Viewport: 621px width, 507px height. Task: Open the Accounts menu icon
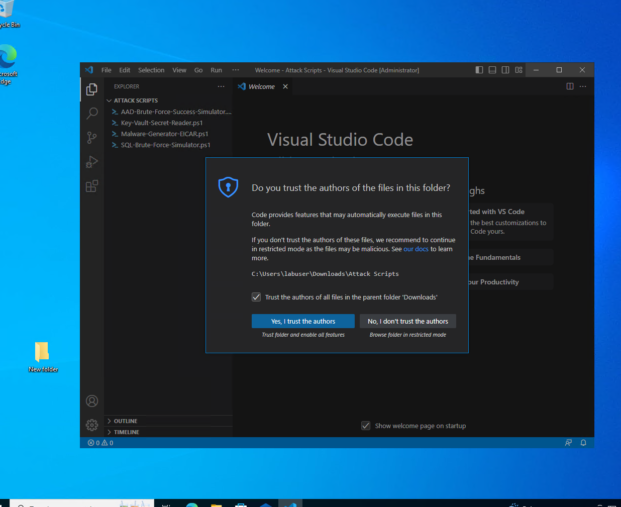92,401
